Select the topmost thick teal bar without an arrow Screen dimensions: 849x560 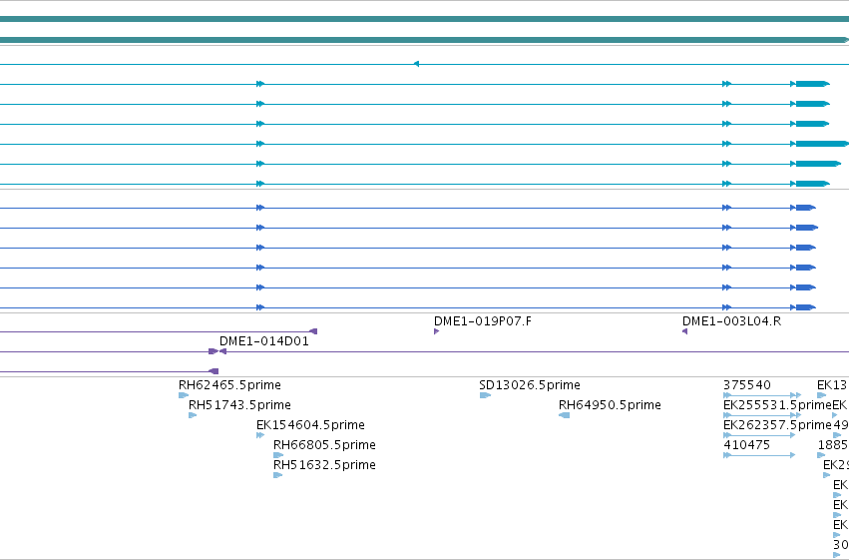[425, 19]
